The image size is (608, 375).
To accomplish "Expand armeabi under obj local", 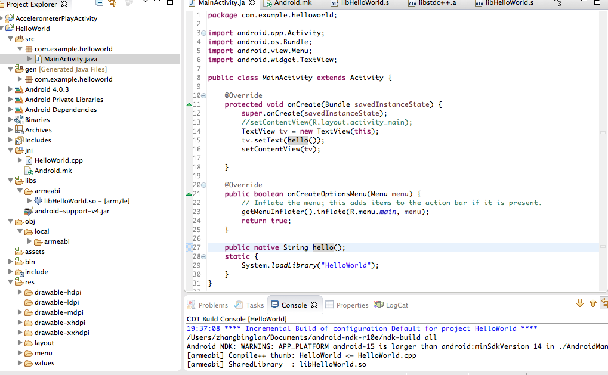I will tap(29, 241).
